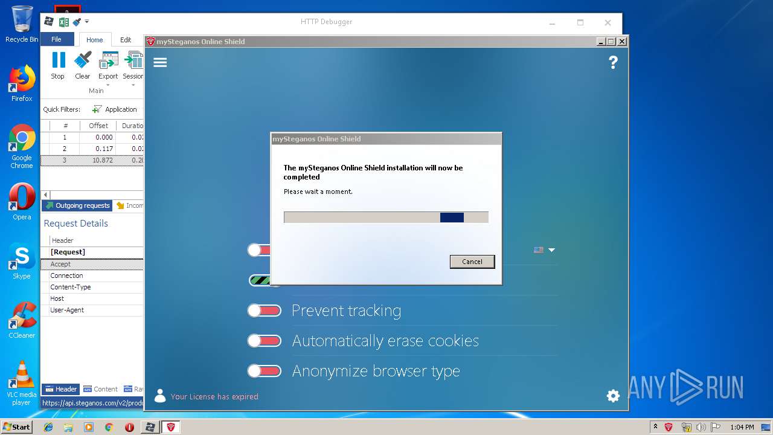Select request row 1 with offset 0.000

92,137
